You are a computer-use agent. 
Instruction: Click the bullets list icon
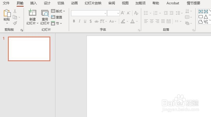(146, 13)
